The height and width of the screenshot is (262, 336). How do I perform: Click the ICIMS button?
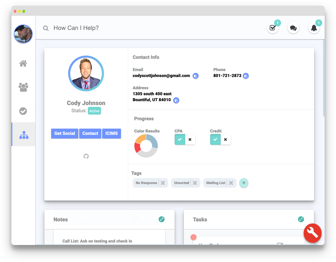click(x=111, y=133)
